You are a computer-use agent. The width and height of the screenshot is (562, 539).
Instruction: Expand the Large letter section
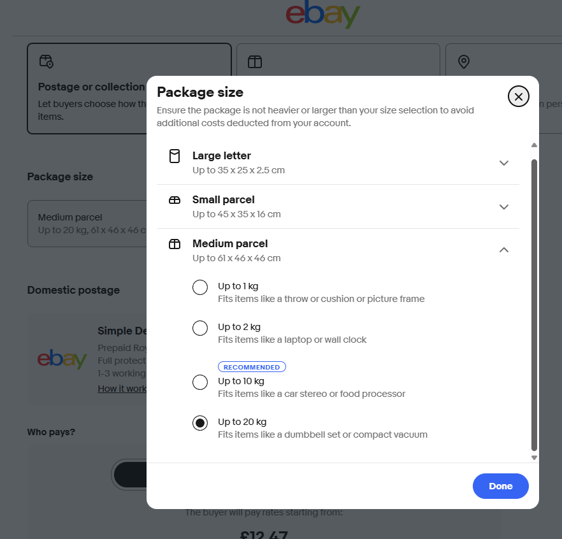click(504, 162)
